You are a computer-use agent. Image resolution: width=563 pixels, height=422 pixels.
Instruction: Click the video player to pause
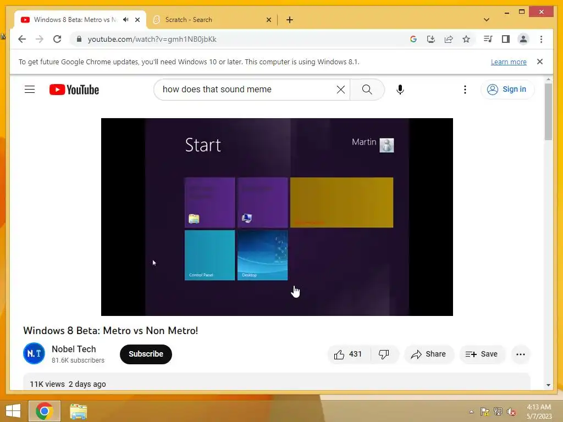click(x=277, y=216)
